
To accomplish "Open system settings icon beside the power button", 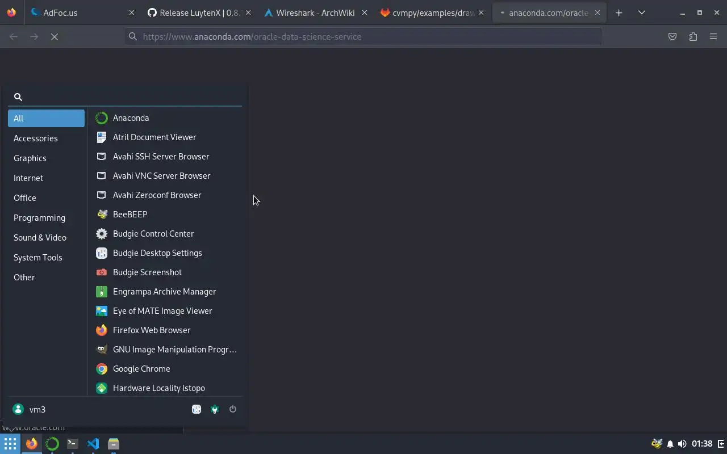I will (215, 409).
